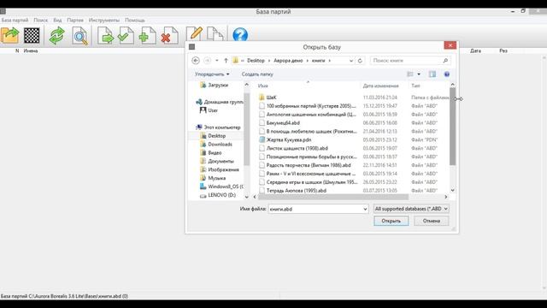Expand breadcrumb arrow after книги
Screen dimensions: 547x308
(x=329, y=61)
